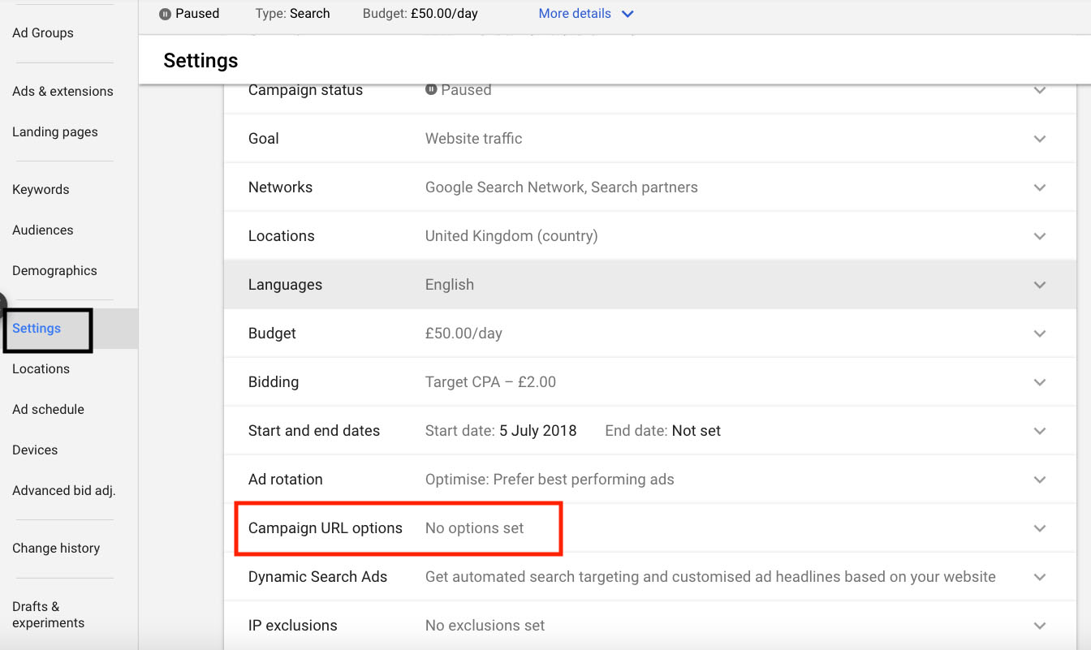Viewport: 1091px width, 650px height.
Task: Click the Languages setting label
Action: point(285,285)
